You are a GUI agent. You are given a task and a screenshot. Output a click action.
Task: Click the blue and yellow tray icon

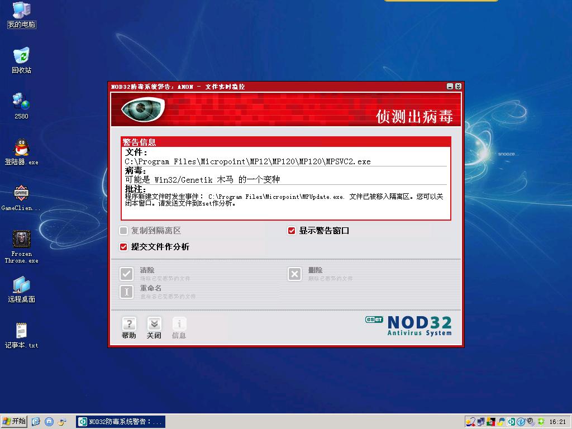(x=502, y=422)
